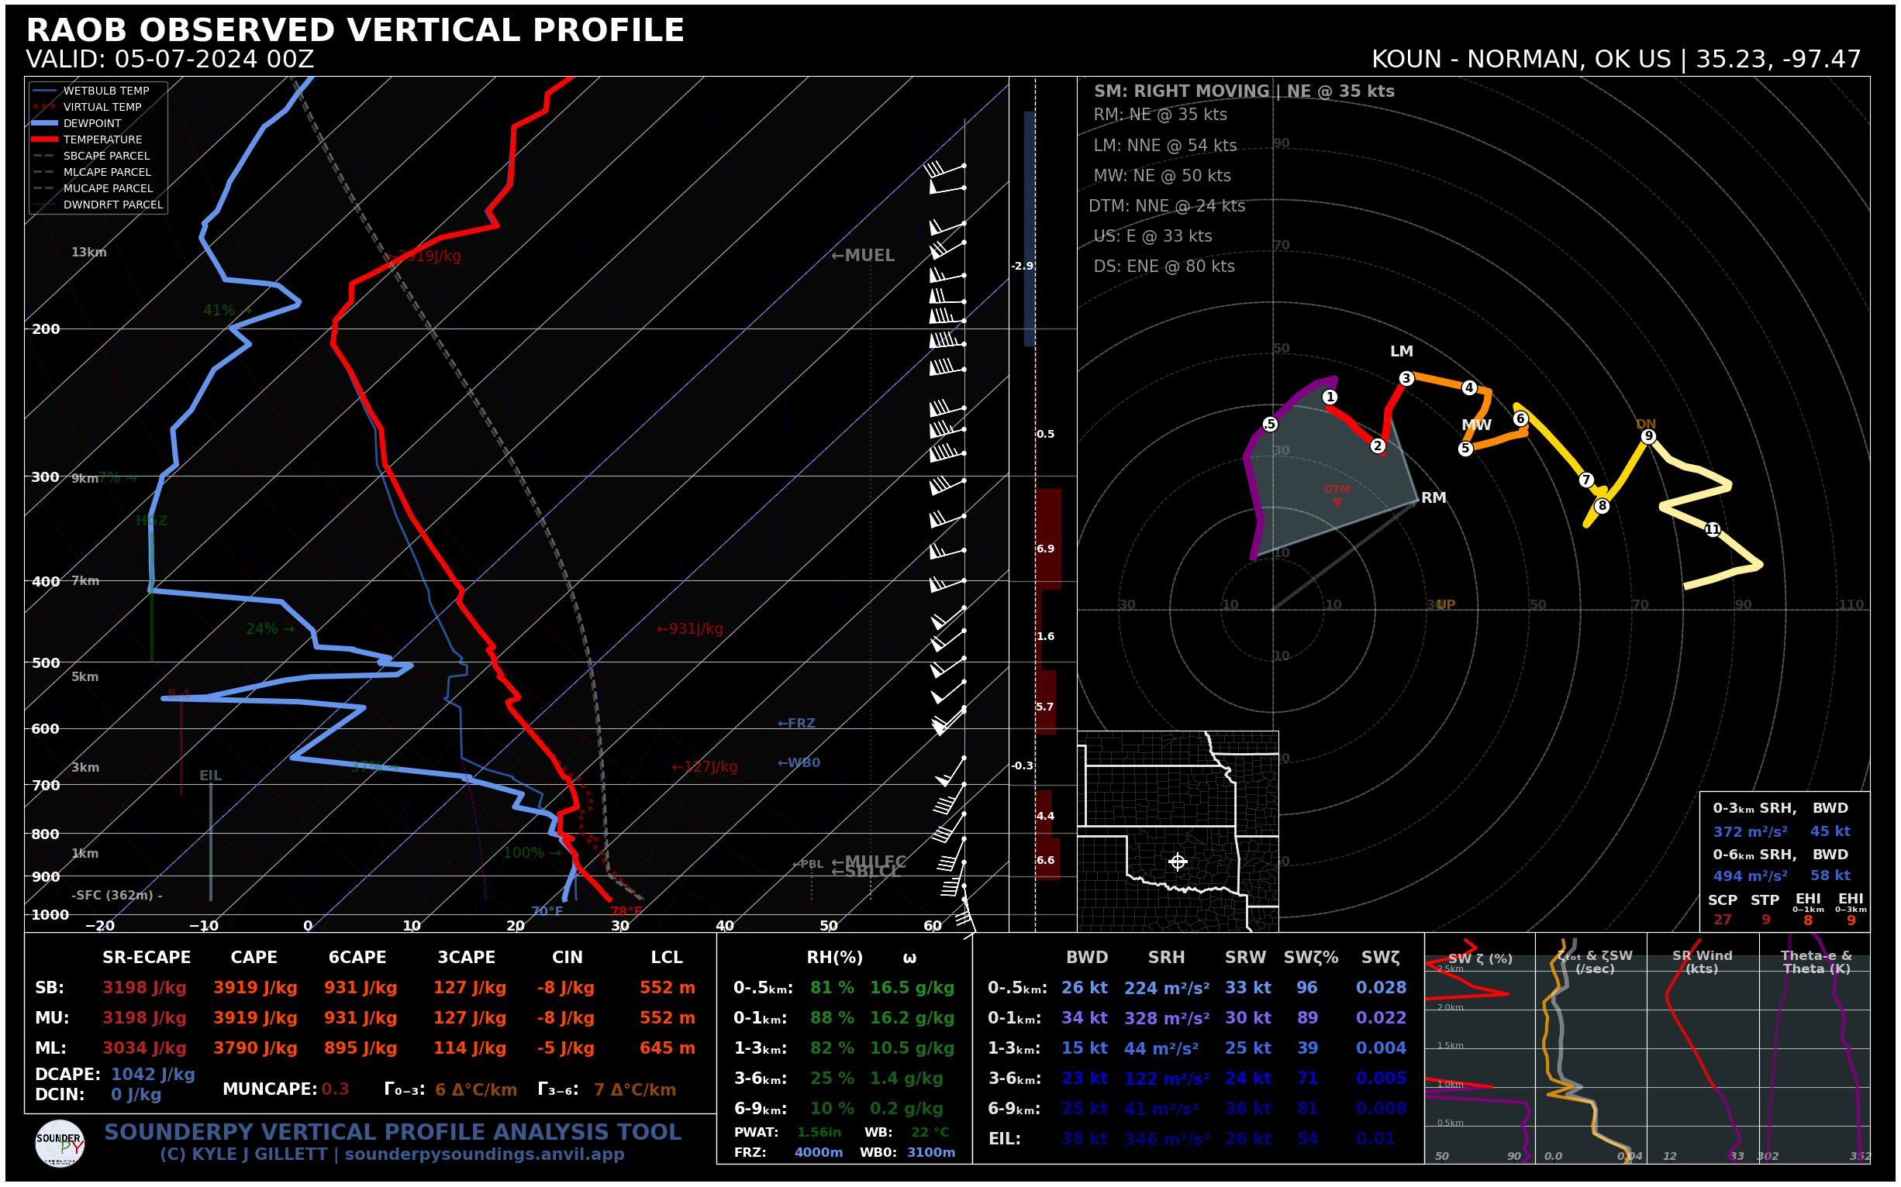Click the Theta-e & Theta (K) panel
1901x1187 pixels.
(1815, 1049)
